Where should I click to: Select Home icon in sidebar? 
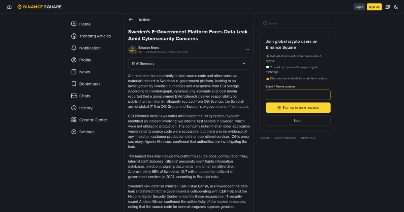[x=74, y=24]
